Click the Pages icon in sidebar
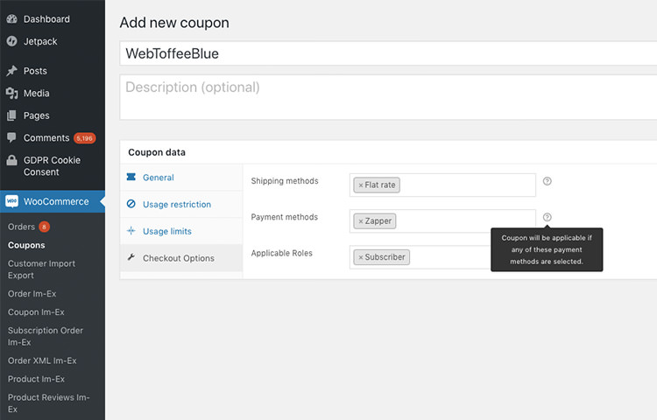The width and height of the screenshot is (657, 420). tap(11, 115)
